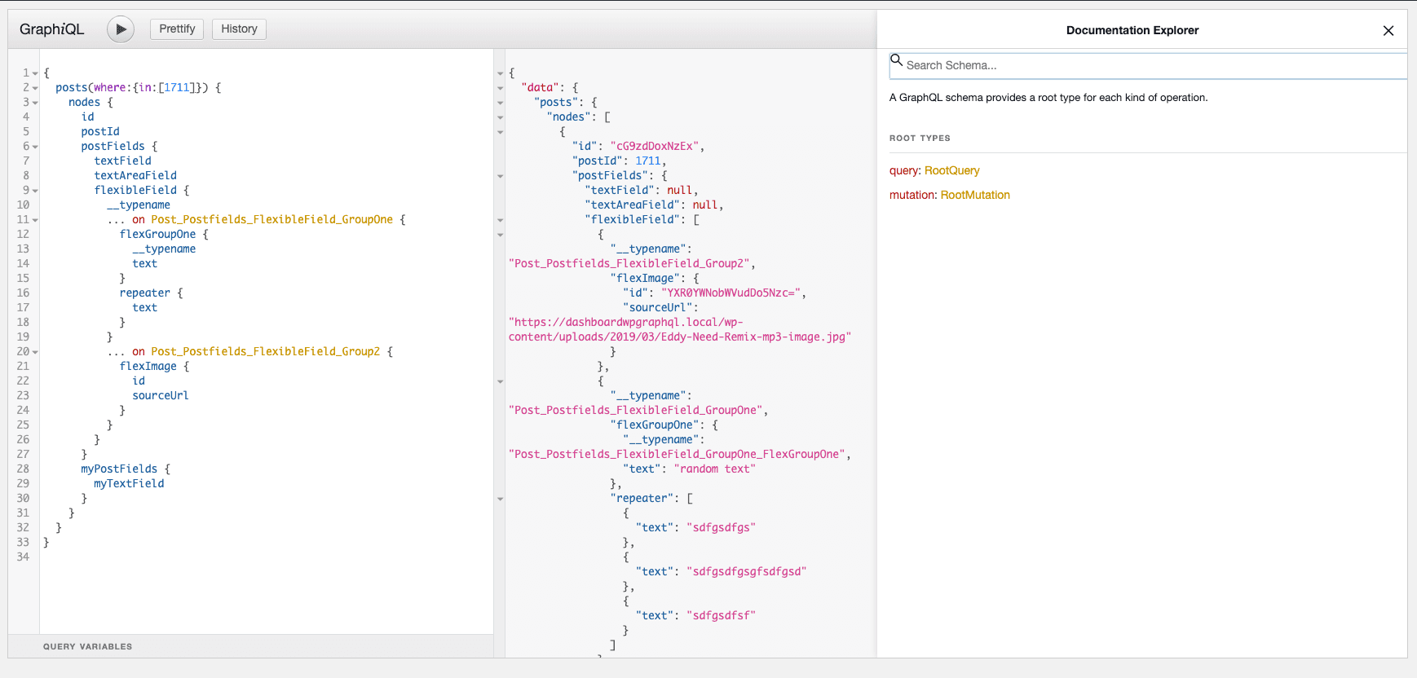Click the postId value 1711 in results

point(648,161)
